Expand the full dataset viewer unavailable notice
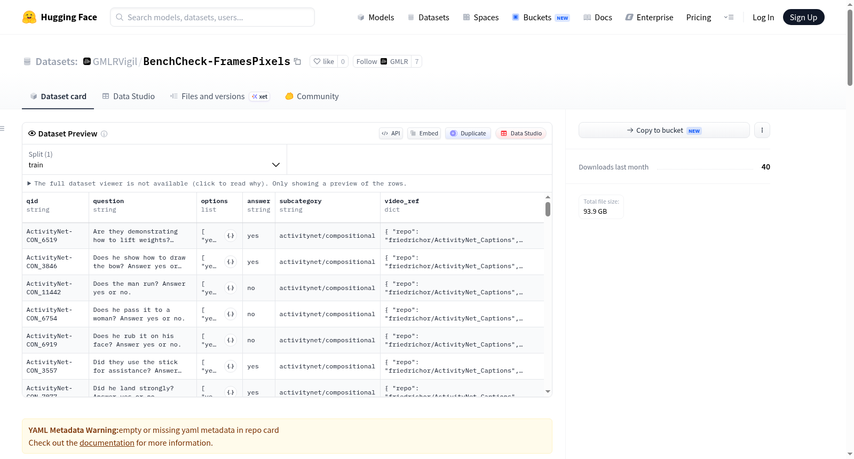The width and height of the screenshot is (854, 459). pos(217,183)
